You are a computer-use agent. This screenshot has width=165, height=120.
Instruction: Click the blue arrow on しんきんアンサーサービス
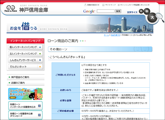pos(40,60)
